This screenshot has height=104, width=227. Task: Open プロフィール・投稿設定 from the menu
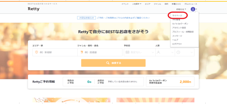click(x=183, y=32)
